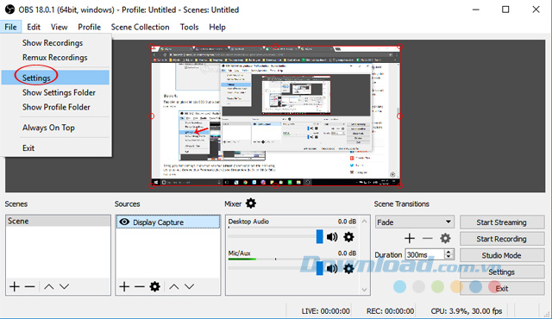Viewport: 552px width, 319px height.
Task: Open Desktop Audio gear settings
Action: 348,237
